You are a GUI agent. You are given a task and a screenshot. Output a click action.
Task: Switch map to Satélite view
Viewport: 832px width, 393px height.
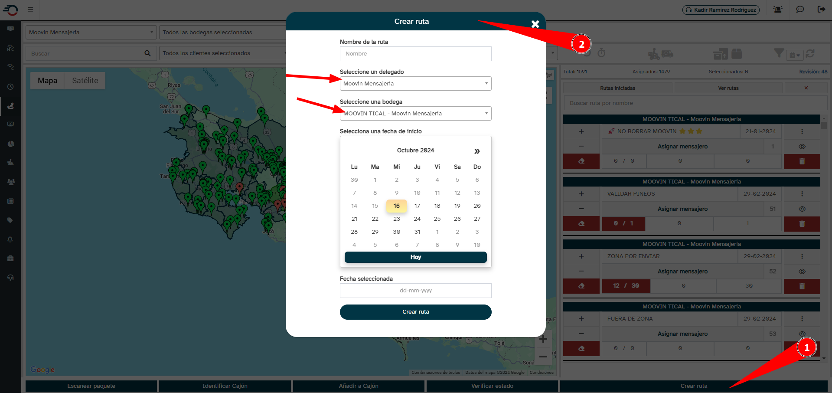pyautogui.click(x=85, y=81)
